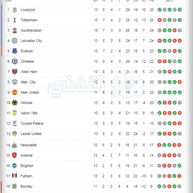Select the West Ham table row name
Screen dimensions: 193x193
(x=29, y=72)
